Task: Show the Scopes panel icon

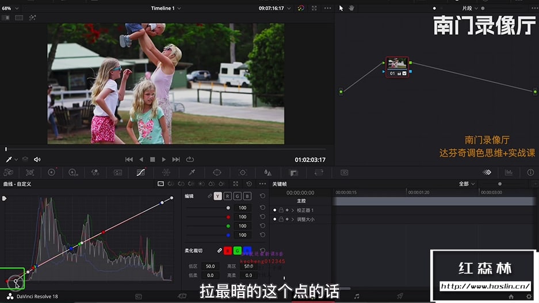Action: (509, 172)
